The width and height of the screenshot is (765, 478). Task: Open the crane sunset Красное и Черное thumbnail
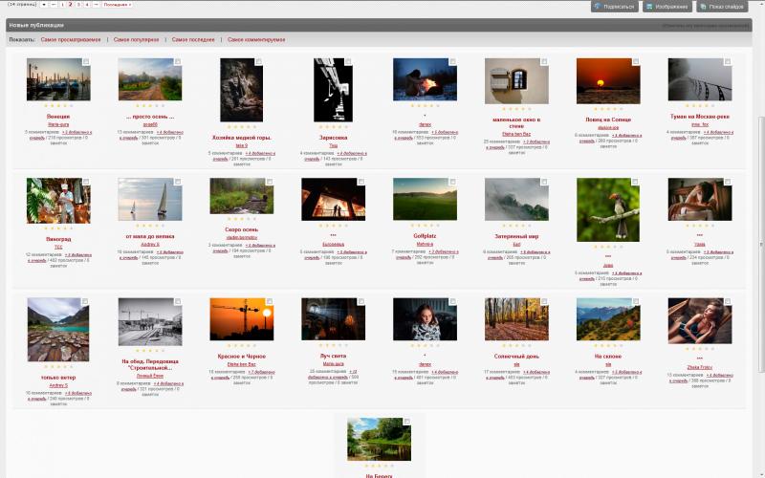242,319
